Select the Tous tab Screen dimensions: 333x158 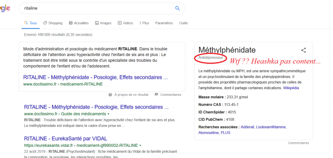(x=30, y=23)
